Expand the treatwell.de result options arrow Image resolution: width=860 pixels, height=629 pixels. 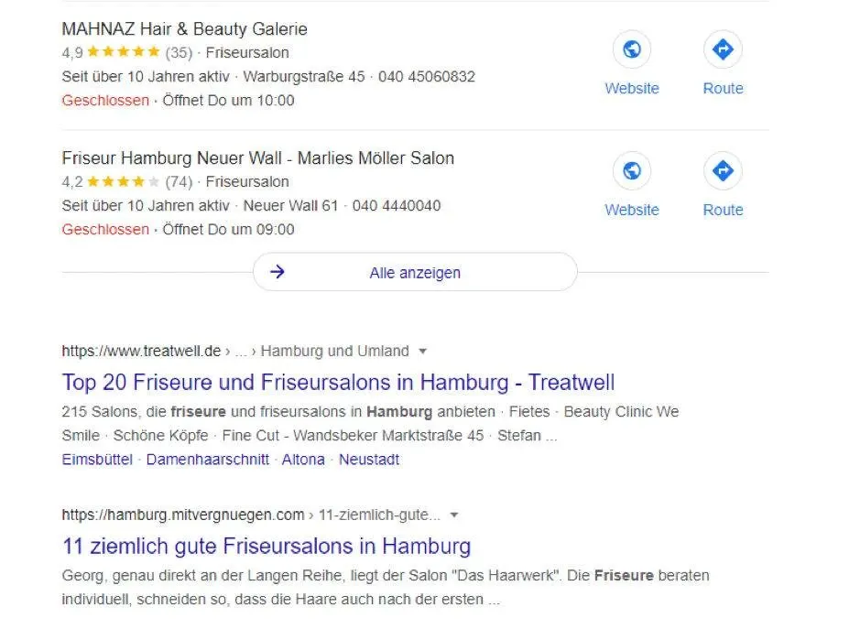tap(422, 351)
